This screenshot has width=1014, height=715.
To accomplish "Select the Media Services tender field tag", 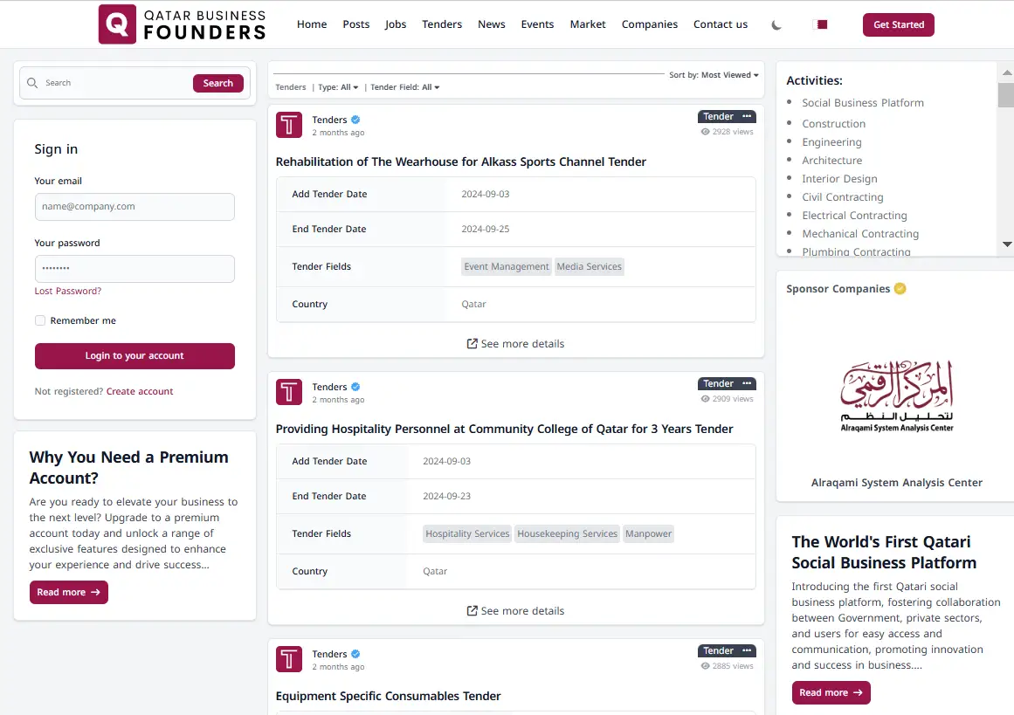I will 590,266.
